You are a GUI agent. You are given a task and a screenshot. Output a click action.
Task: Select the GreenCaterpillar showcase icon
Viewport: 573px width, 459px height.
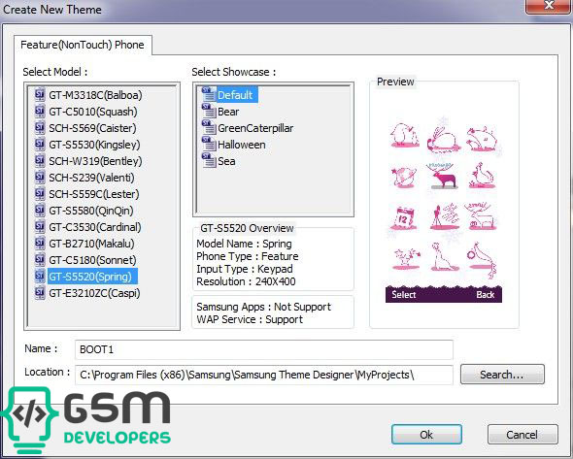[209, 127]
